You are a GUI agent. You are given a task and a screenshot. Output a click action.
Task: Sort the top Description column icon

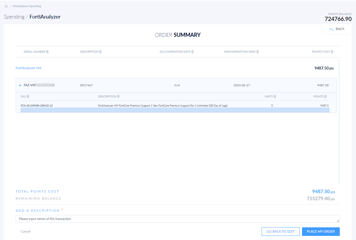(100, 52)
